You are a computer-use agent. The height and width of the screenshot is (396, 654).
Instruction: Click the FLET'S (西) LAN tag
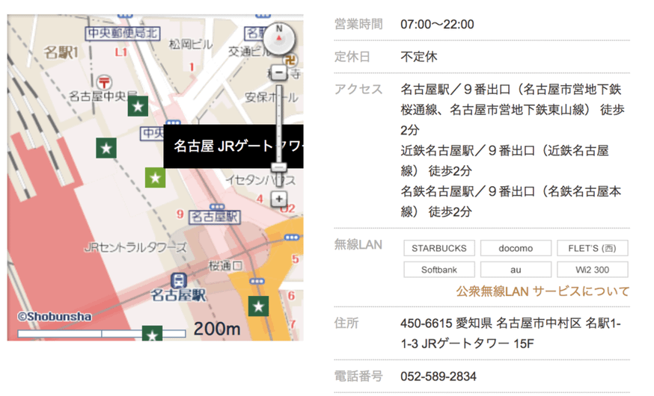pos(593,248)
